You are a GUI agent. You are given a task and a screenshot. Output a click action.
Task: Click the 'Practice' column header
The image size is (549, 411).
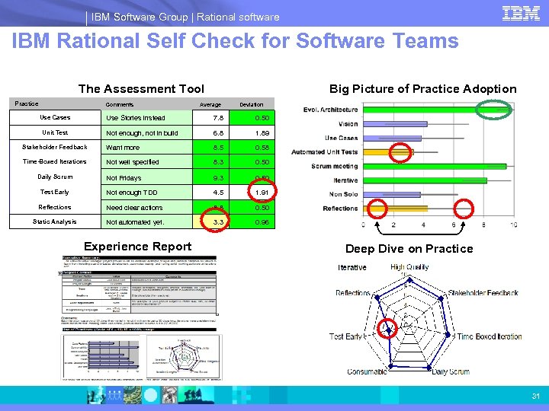tap(27, 104)
